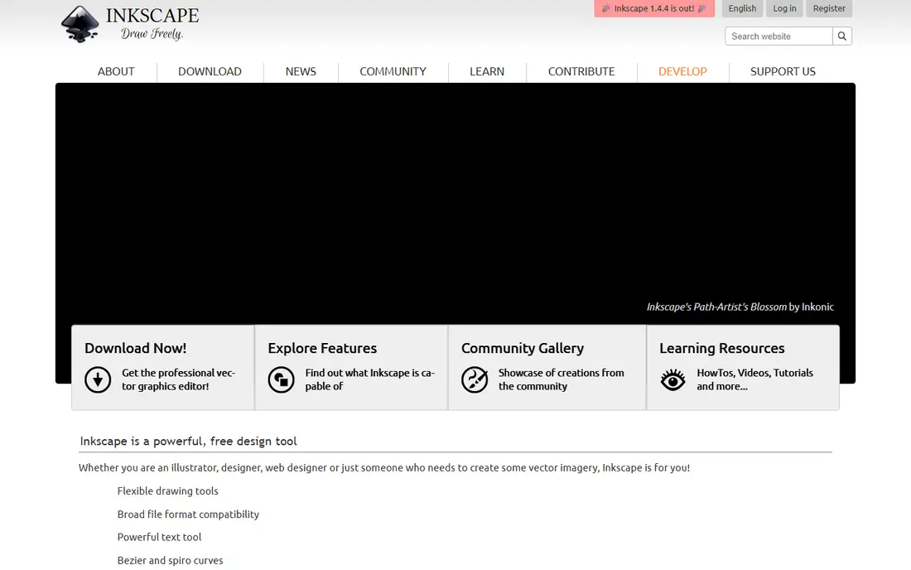
Task: Click 'Powerful text tool' list item
Action: [159, 537]
